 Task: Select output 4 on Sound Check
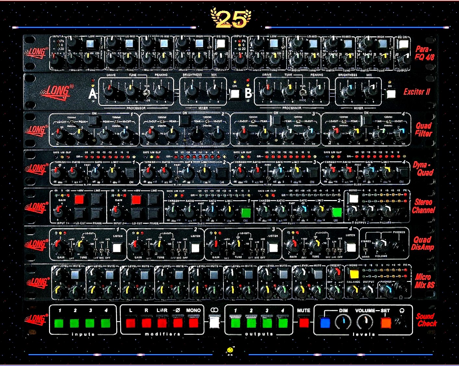[283, 322]
